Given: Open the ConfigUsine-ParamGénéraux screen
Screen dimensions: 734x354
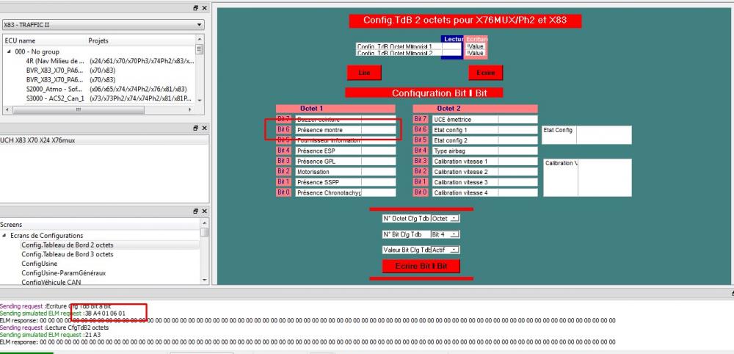Looking at the screenshot, I should tap(64, 273).
